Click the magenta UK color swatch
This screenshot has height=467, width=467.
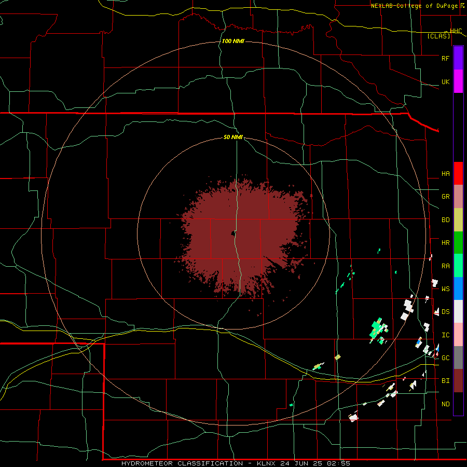point(458,81)
